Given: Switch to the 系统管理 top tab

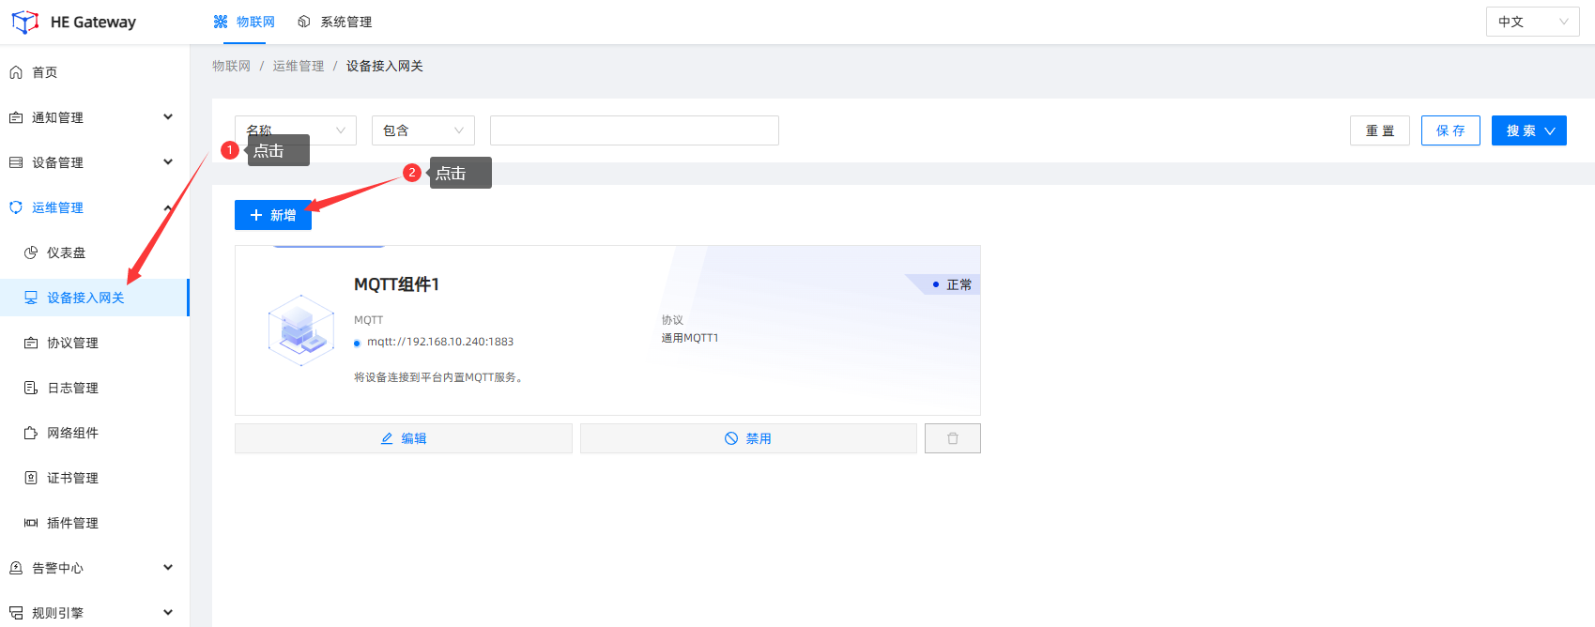Looking at the screenshot, I should (335, 22).
